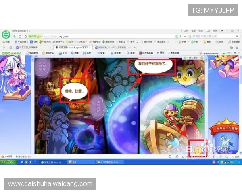Click the green 360 browser logo

click(6, 34)
